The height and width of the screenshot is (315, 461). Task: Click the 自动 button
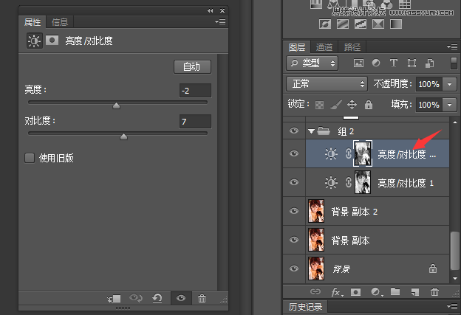click(x=192, y=67)
